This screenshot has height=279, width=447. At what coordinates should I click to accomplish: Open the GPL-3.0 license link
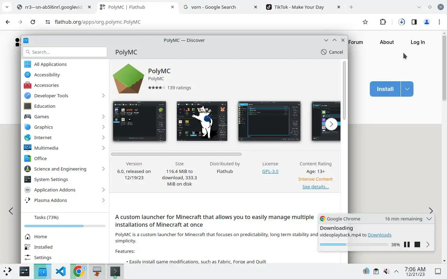(x=270, y=171)
